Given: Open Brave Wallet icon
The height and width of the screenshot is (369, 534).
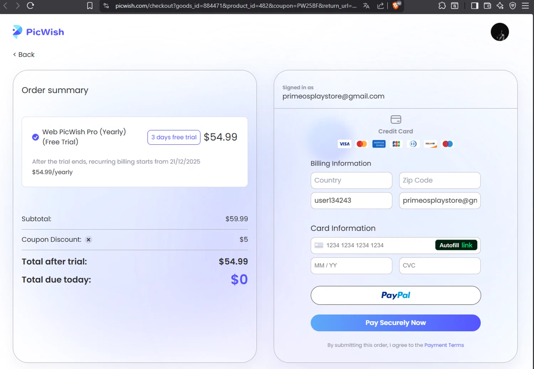Looking at the screenshot, I should 487,6.
